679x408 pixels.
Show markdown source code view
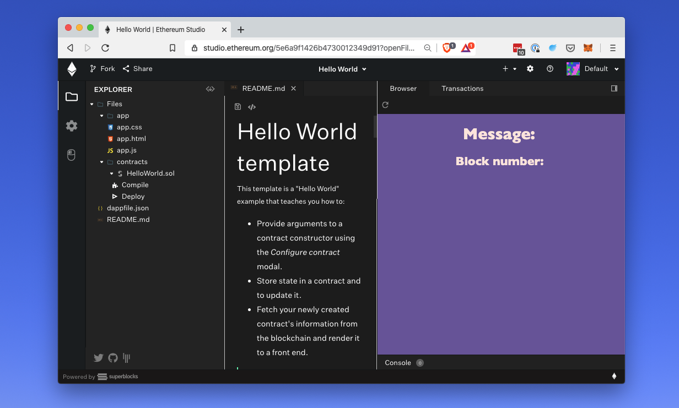(x=252, y=107)
